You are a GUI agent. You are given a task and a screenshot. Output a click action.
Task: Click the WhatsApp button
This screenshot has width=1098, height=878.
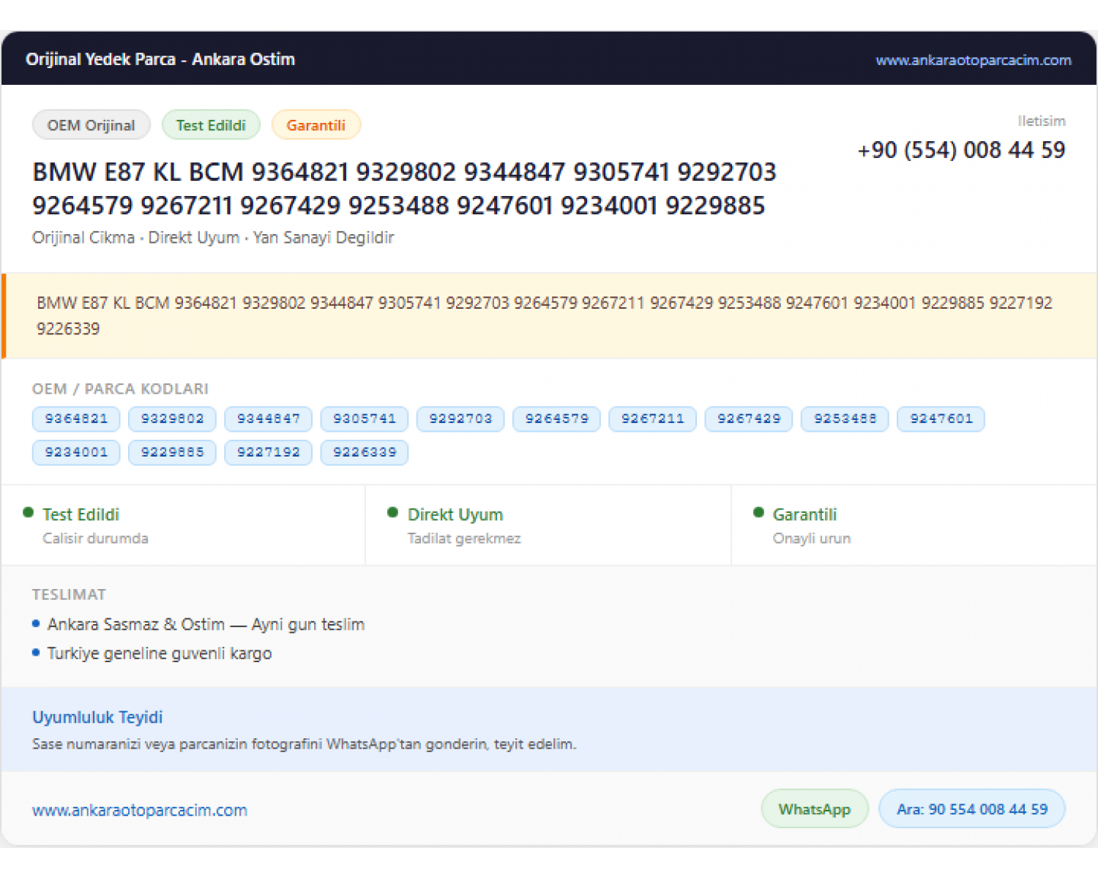[x=815, y=809]
